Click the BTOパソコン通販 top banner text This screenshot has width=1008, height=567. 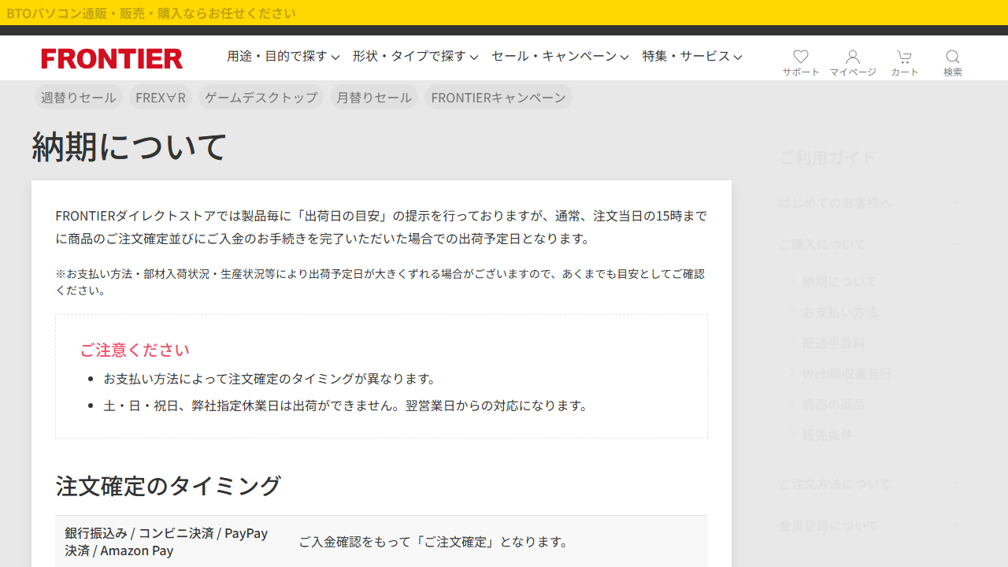point(151,13)
